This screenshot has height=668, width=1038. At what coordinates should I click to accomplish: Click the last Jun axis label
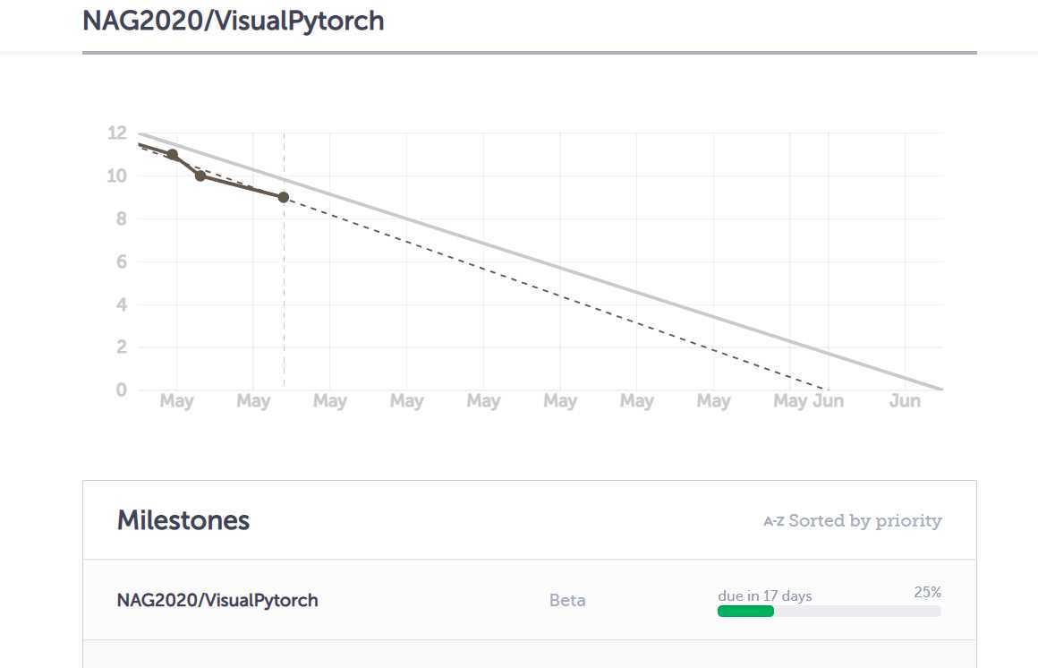coord(905,401)
